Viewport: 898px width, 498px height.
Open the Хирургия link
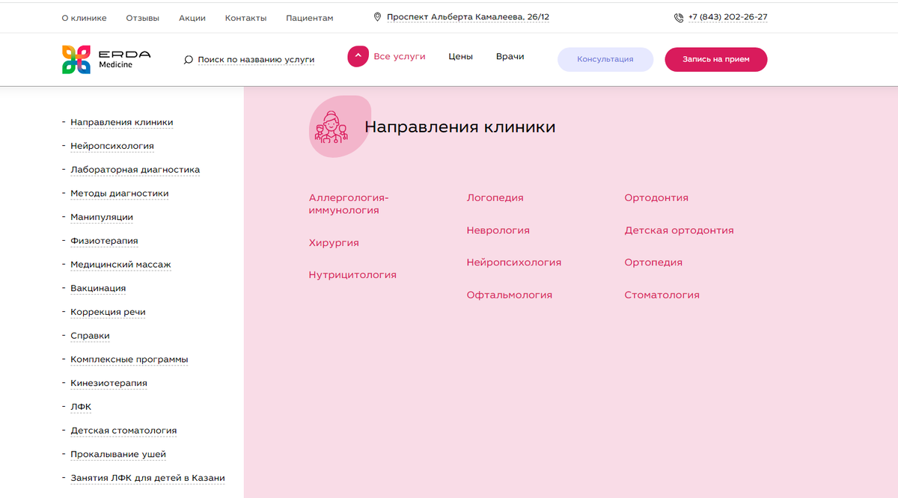[x=334, y=243]
